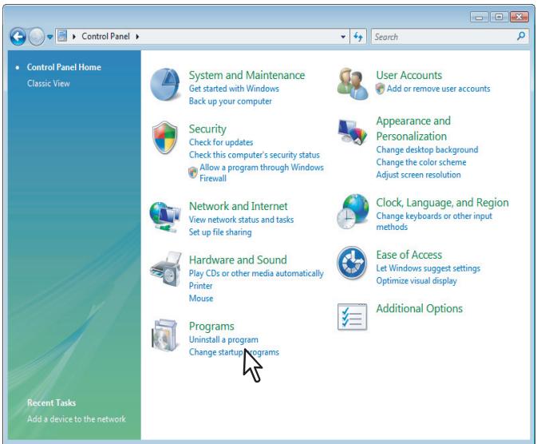Screen dimensions: 537x444
Task: Open User Accounts category heading
Action: coord(409,75)
